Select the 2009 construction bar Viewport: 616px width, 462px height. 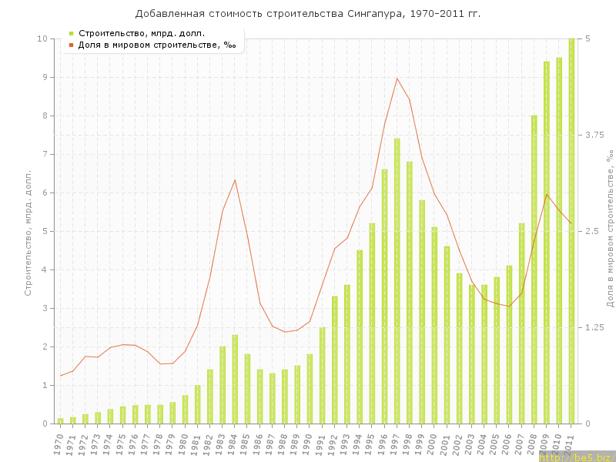point(547,243)
